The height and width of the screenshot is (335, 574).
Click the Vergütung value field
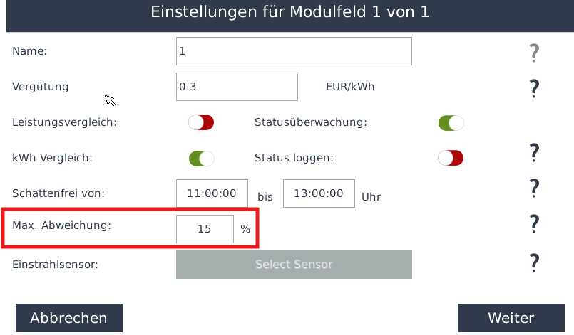coord(236,87)
